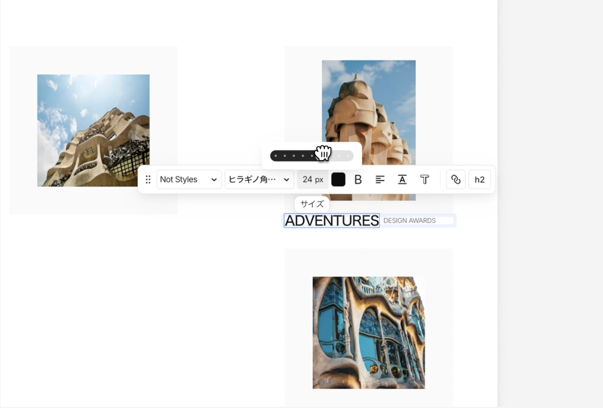Toggle bold formatting with B icon

pyautogui.click(x=358, y=179)
